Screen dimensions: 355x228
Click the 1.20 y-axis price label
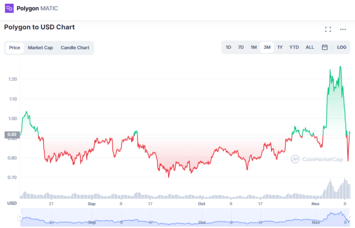click(13, 79)
